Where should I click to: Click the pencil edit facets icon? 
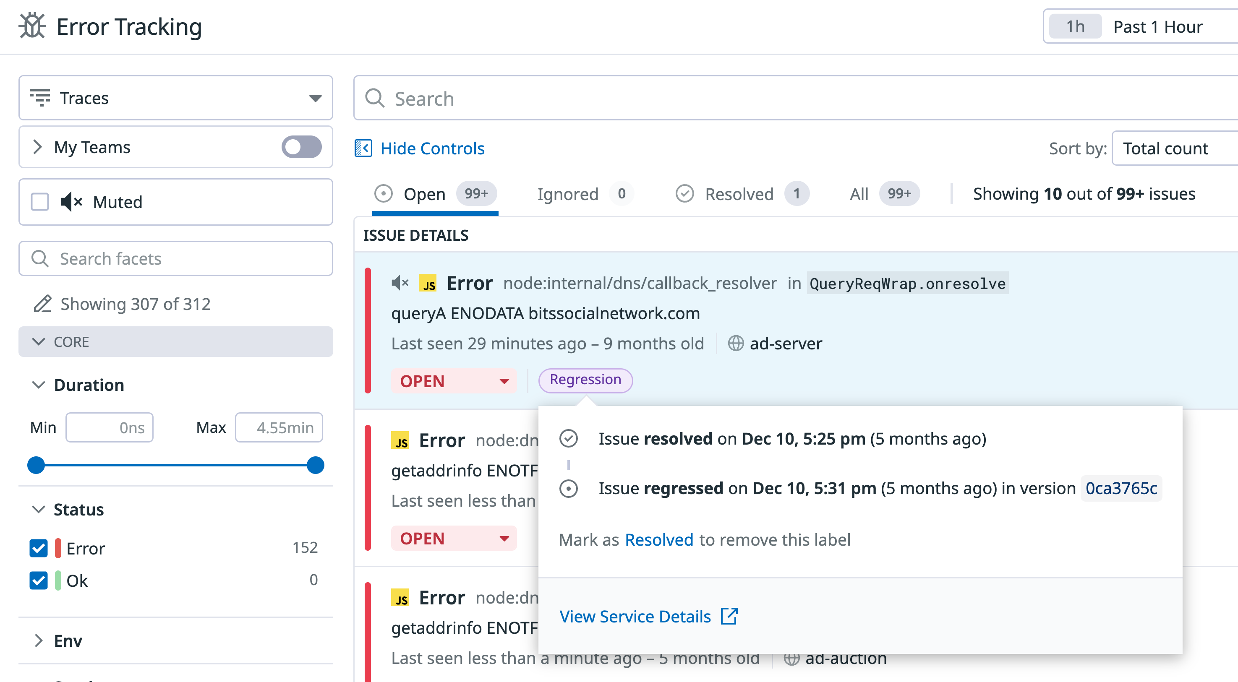pos(42,304)
